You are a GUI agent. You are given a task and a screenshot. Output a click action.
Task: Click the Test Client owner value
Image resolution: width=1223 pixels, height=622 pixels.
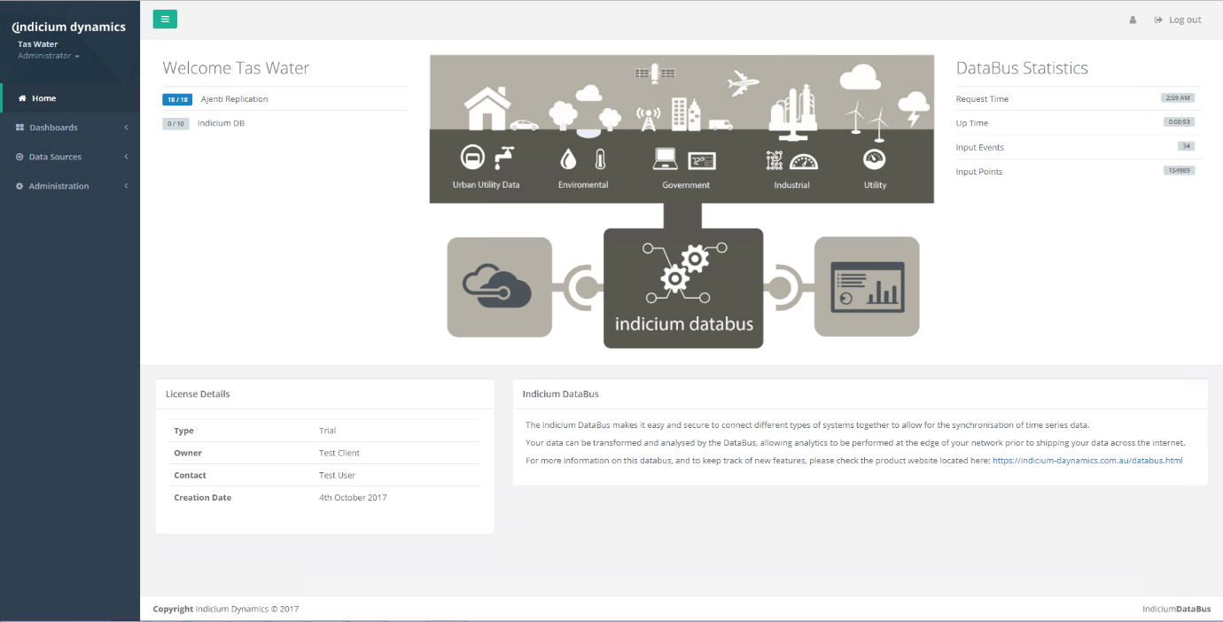[x=339, y=453]
